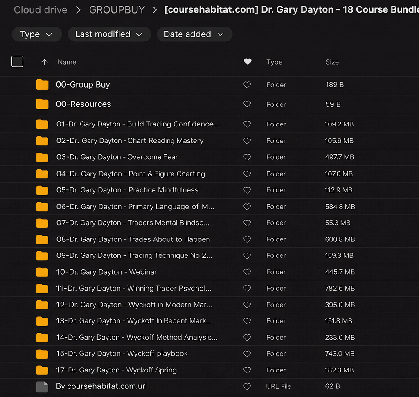Click the URL file icon for coursehabitat.com.url
Image resolution: width=419 pixels, height=397 pixels.
(42, 386)
